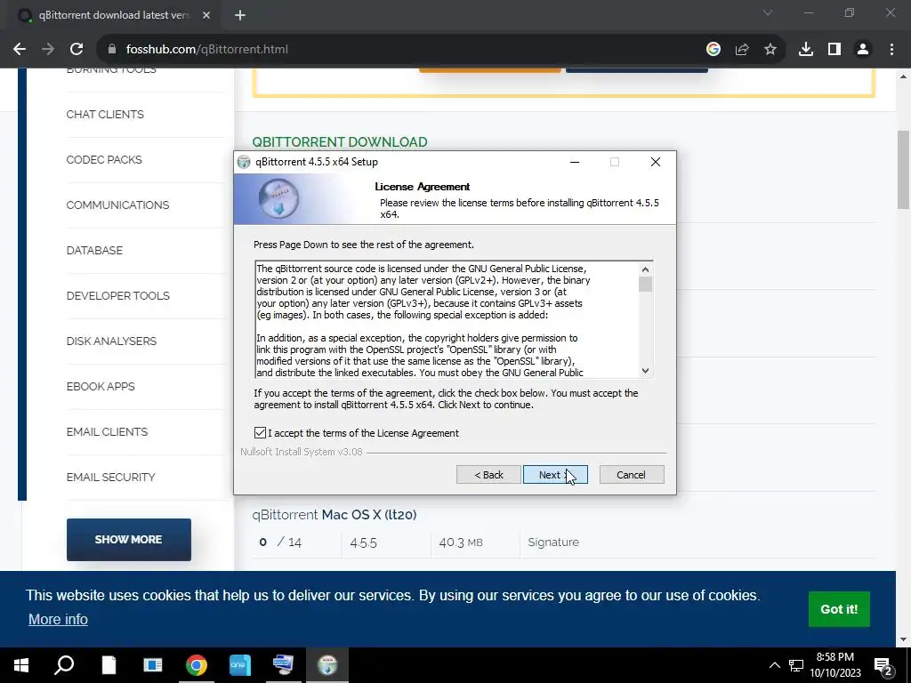Viewport: 911px width, 683px height.
Task: Open Chrome downloads icon
Action: [x=806, y=50]
